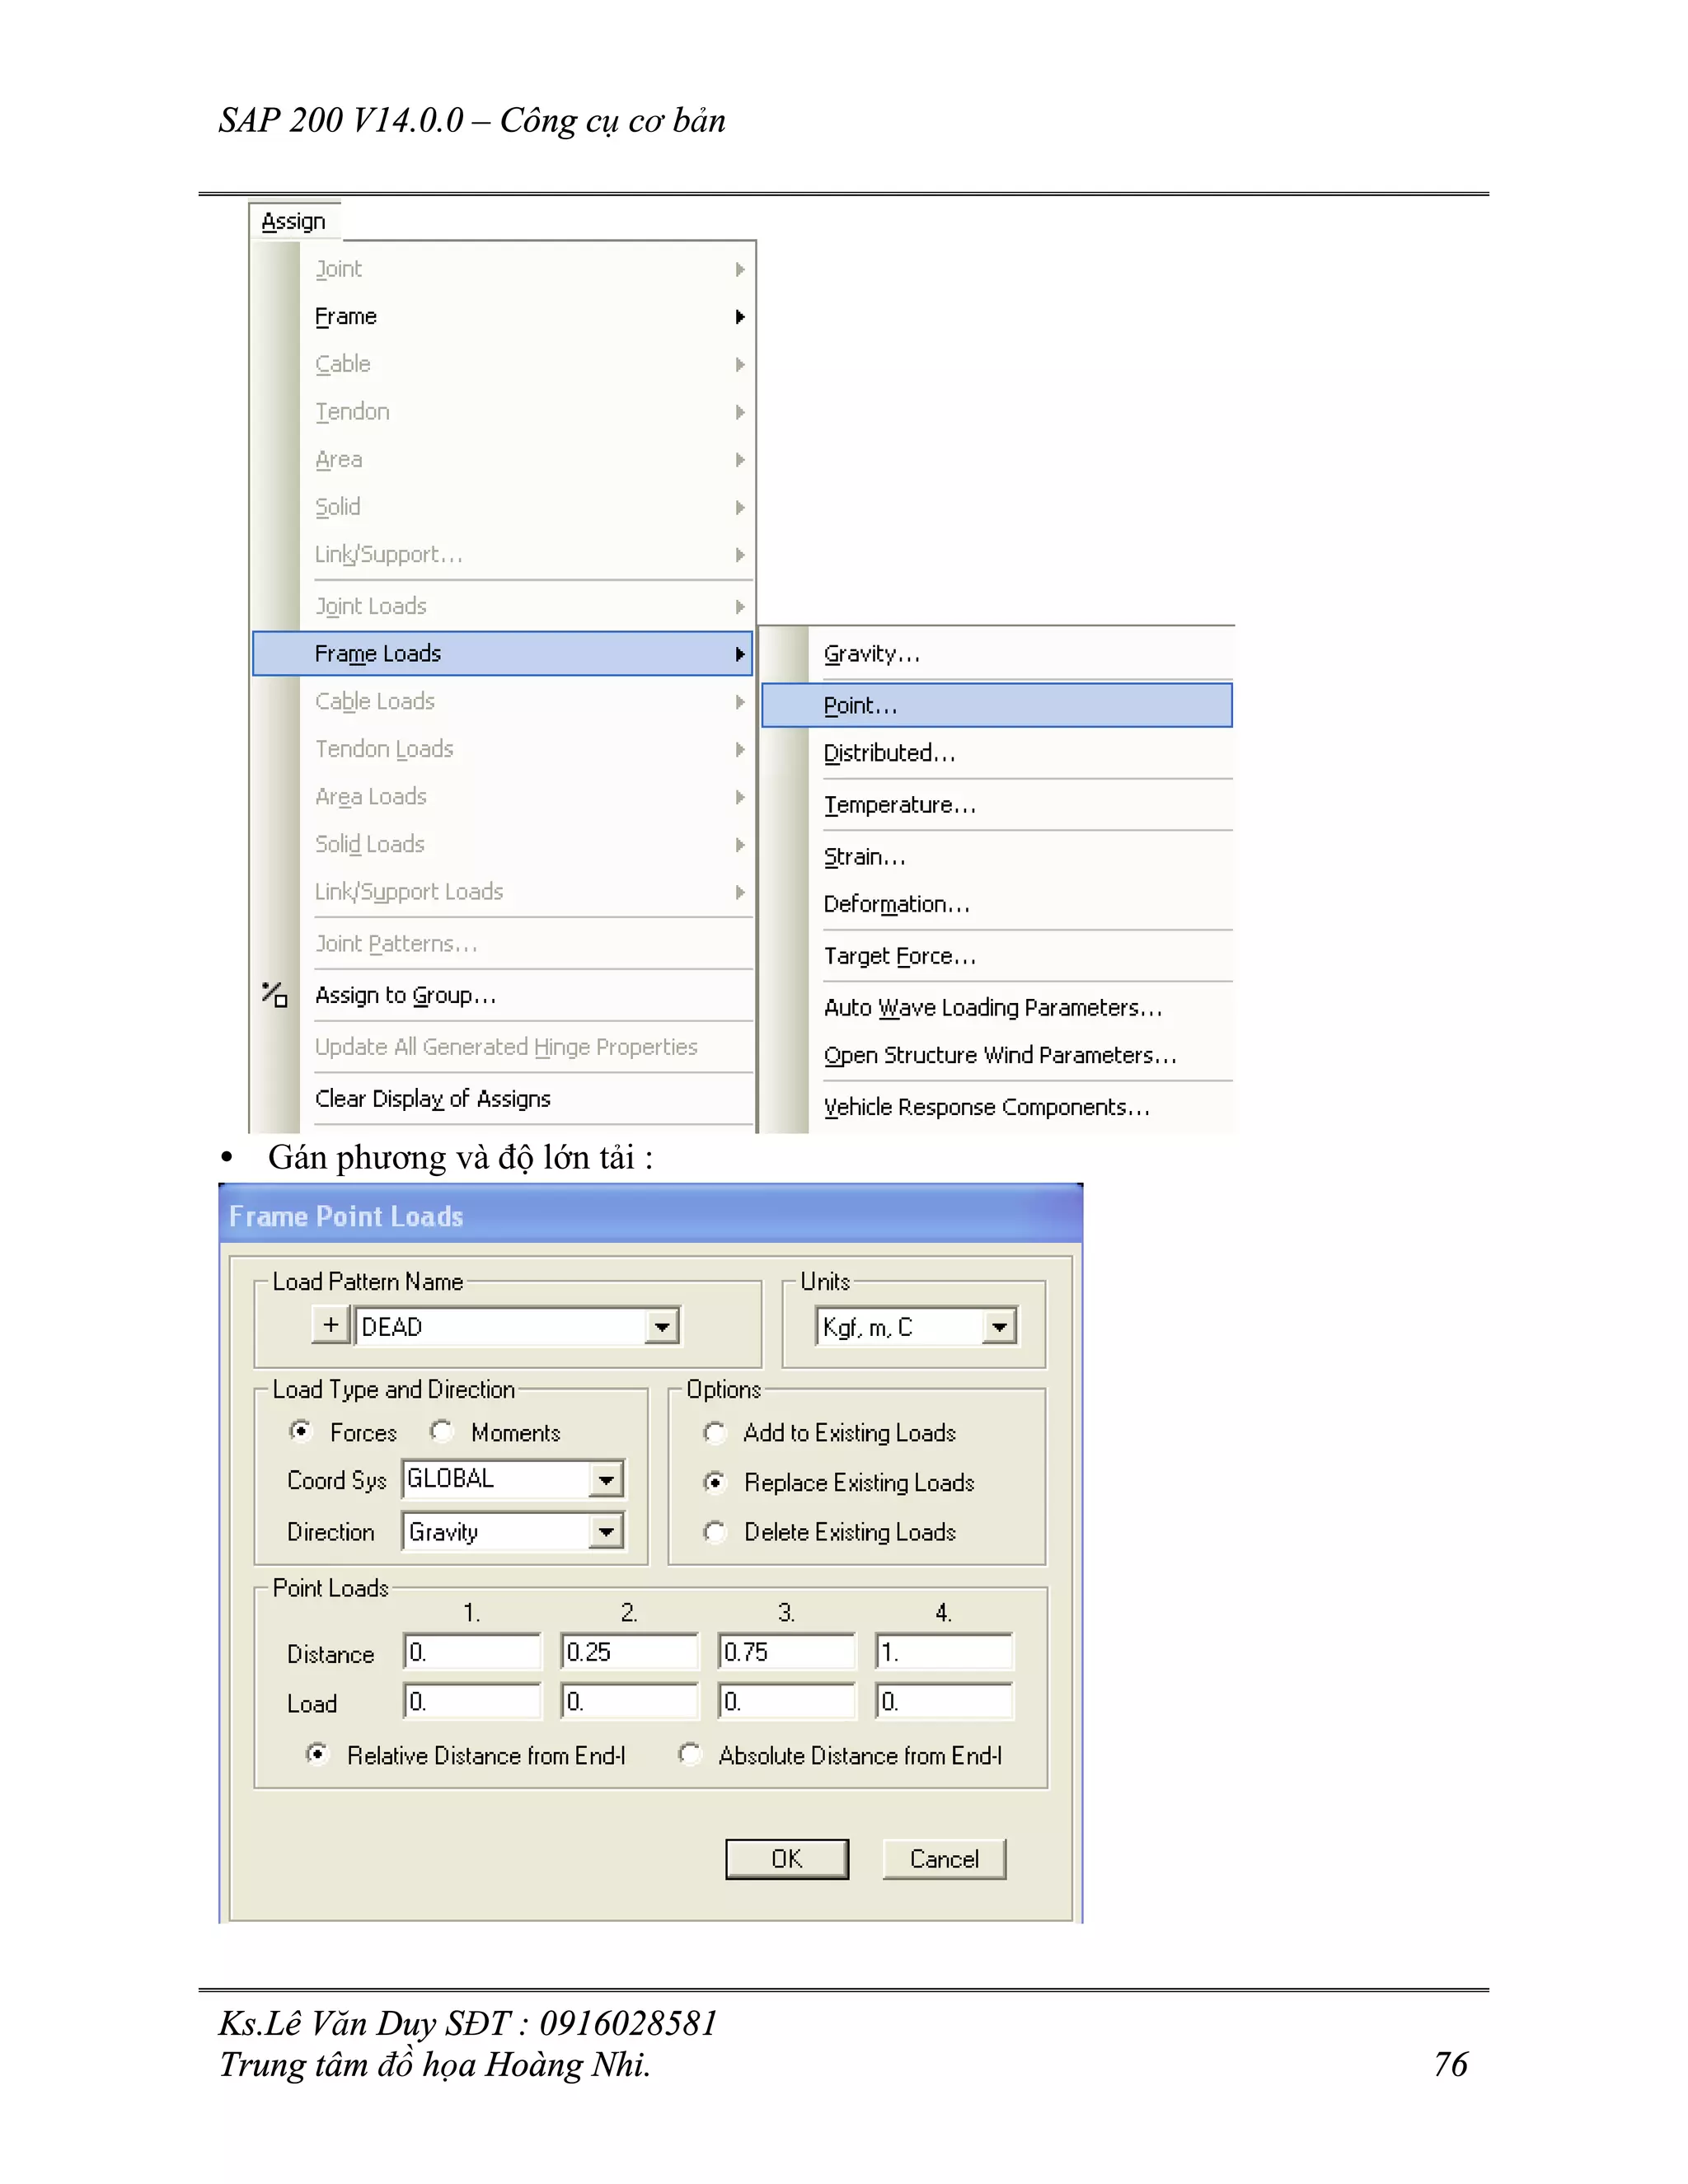Select Delete Existing Loads option
Screen dimensions: 1688x2184
pyautogui.click(x=714, y=1532)
